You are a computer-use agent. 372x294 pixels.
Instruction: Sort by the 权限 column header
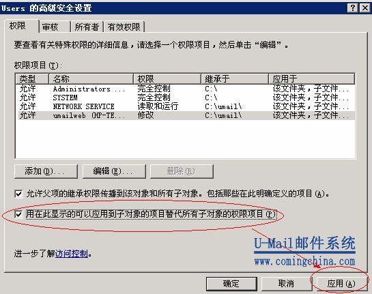coord(167,78)
